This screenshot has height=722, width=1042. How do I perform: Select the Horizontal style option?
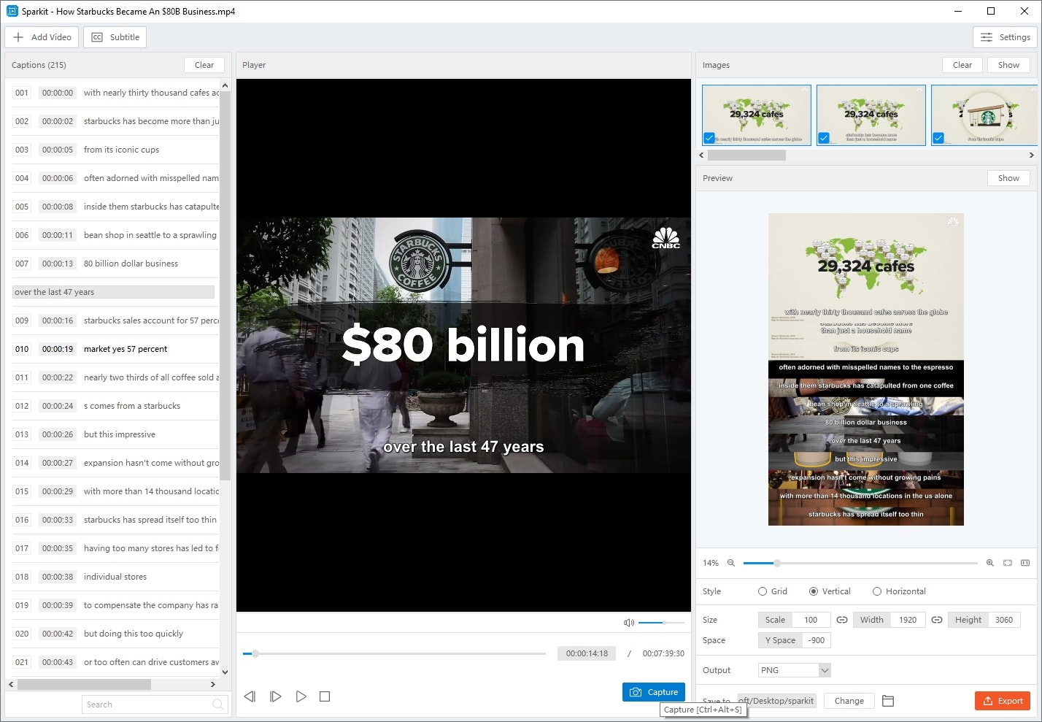[899, 591]
